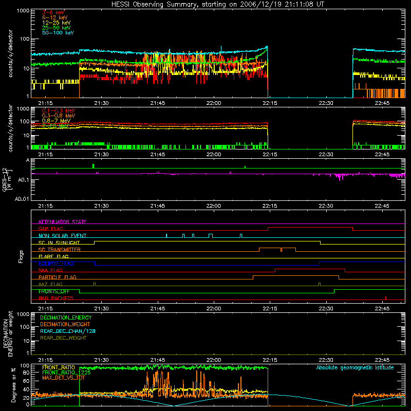The height and width of the screenshot is (411, 411).
Task: Click the ATTENUATOR_STATE flag label
Action: 62,222
